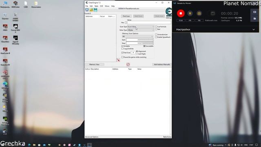Check Pause the game while scanning
261x147 pixels.
point(122,57)
